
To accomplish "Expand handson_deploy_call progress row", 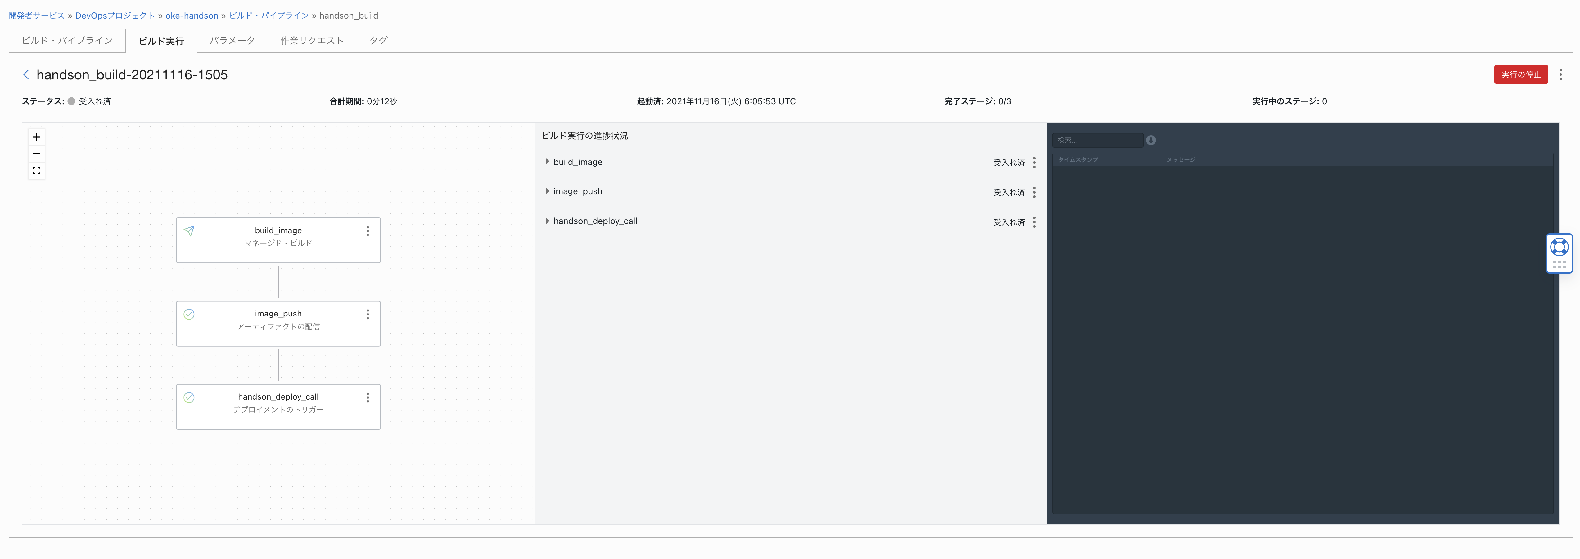I will pos(547,221).
